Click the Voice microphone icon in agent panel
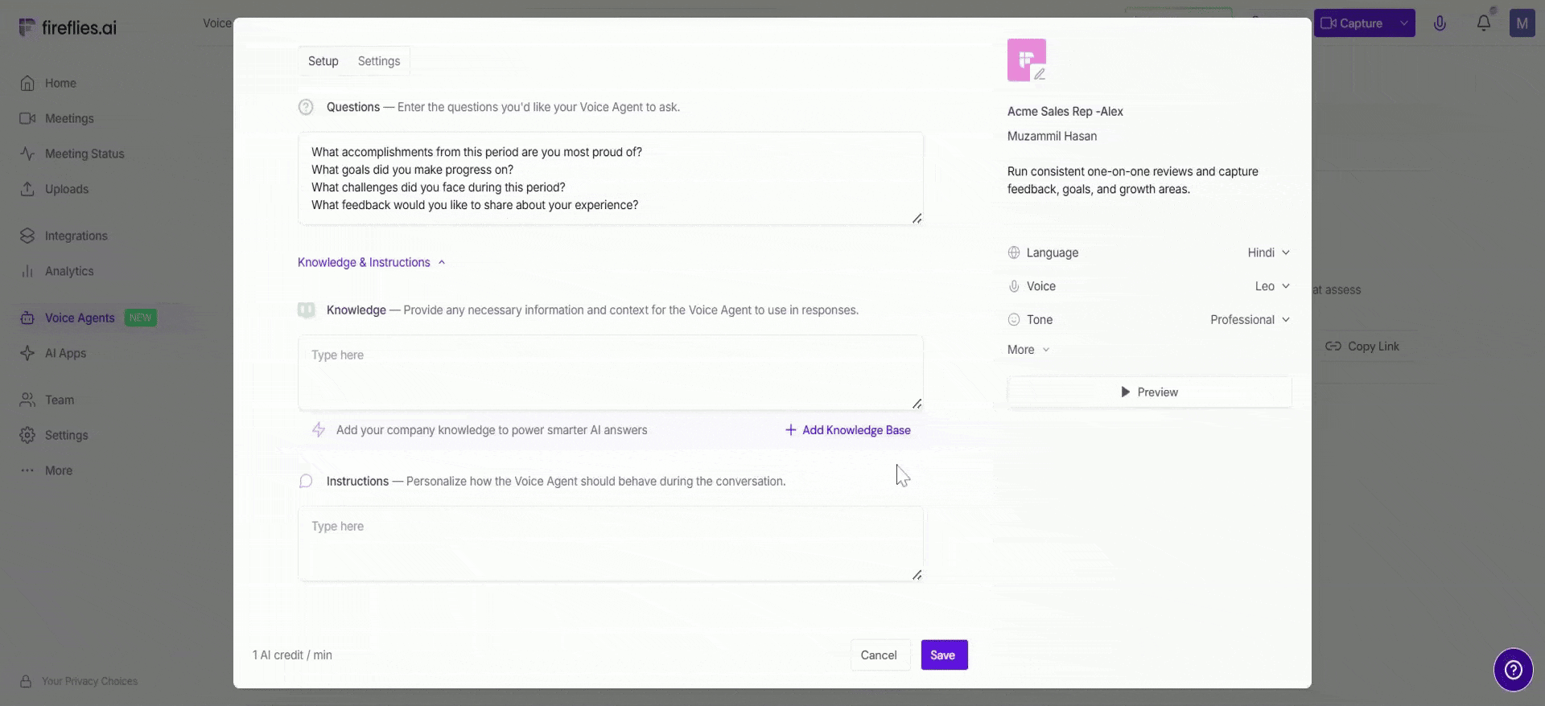Viewport: 1545px width, 706px height. point(1014,286)
